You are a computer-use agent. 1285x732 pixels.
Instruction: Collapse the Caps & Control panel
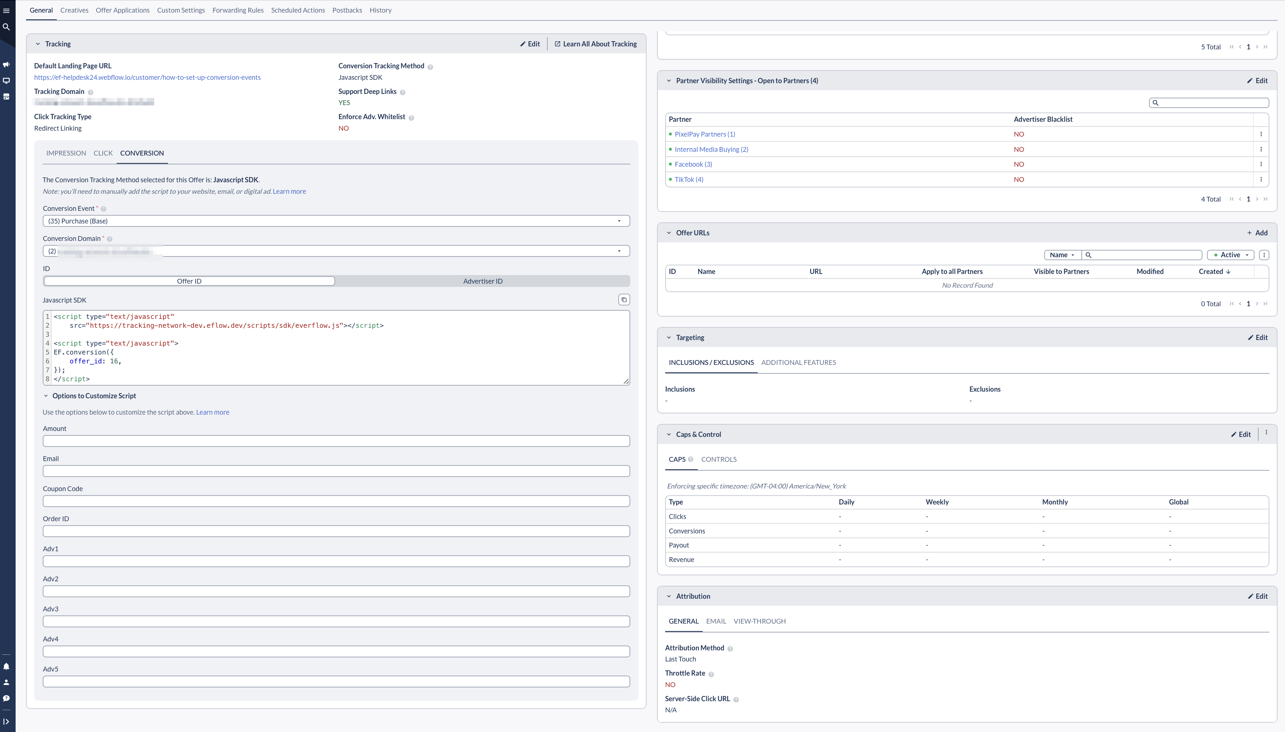669,434
